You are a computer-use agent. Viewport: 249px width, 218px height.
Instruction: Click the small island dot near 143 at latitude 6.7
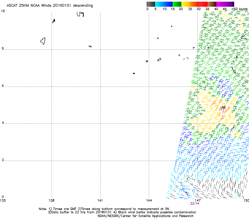pos(134,73)
